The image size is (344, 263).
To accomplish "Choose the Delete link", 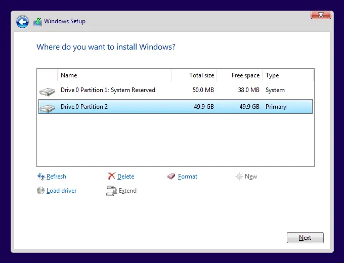I will [x=125, y=177].
